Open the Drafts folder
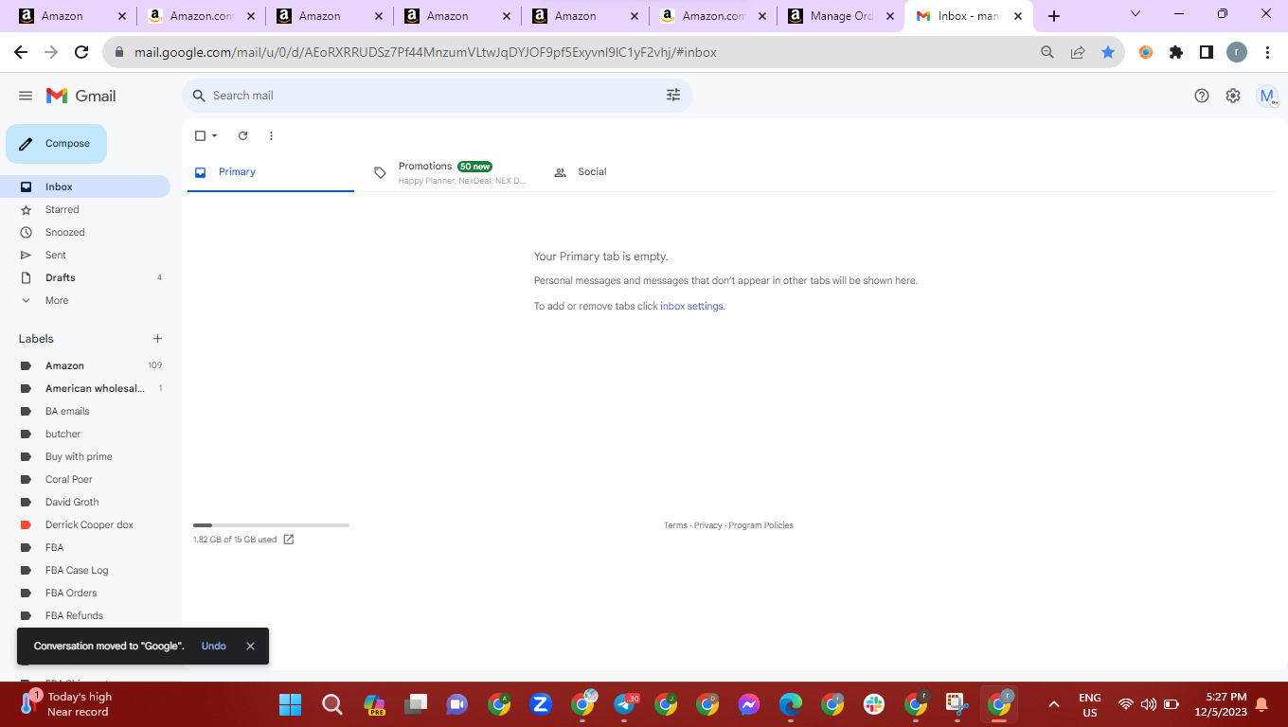Screen dimensions: 1288x727 (x=85, y=278)
